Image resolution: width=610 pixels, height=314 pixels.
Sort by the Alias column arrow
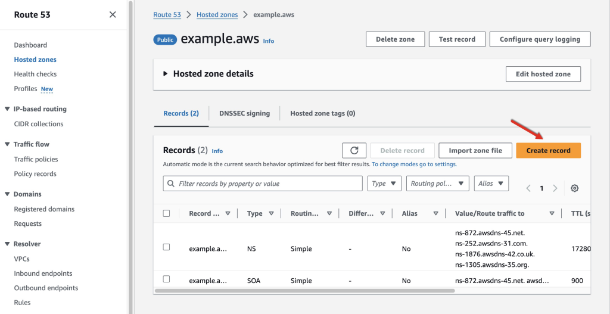tap(436, 214)
